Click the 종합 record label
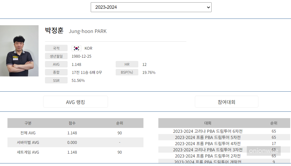This screenshot has width=291, height=166. pyautogui.click(x=56, y=72)
